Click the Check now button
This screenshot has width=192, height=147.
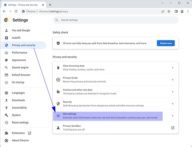(166, 43)
